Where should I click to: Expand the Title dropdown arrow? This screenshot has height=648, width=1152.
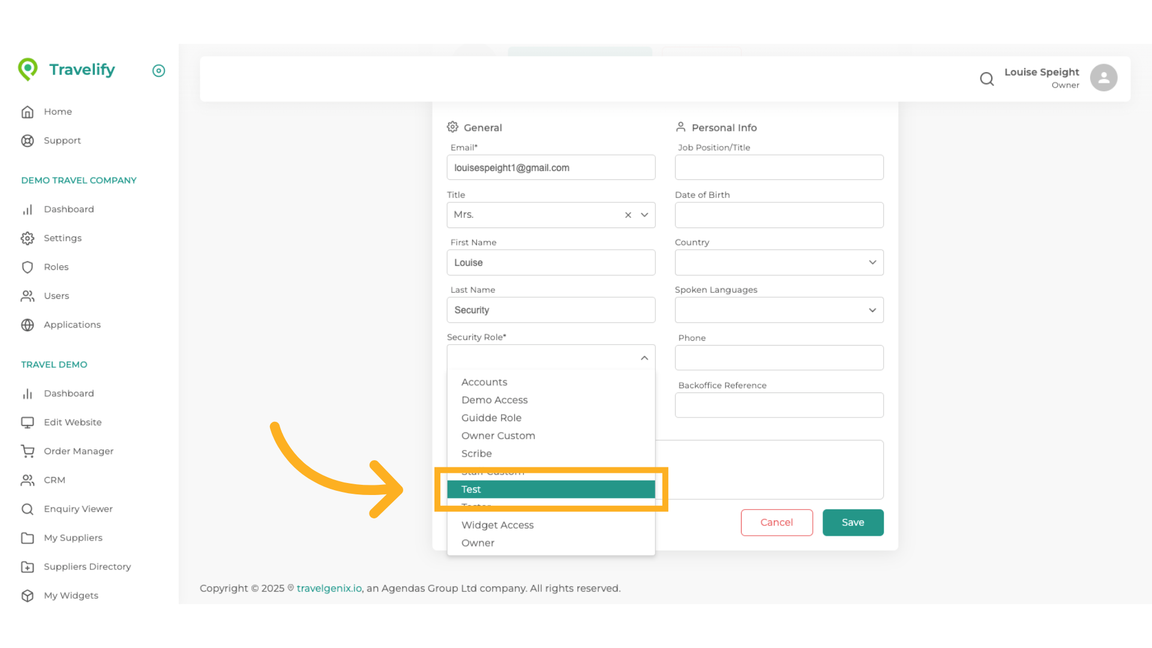click(x=644, y=215)
